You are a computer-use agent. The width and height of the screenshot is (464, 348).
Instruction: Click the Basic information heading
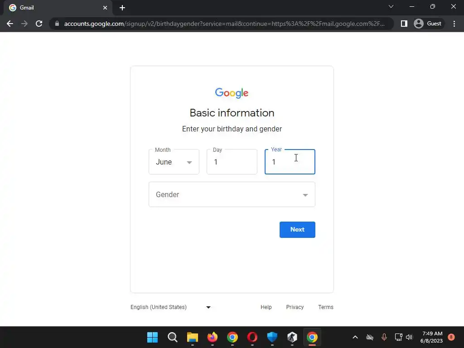coord(232,113)
